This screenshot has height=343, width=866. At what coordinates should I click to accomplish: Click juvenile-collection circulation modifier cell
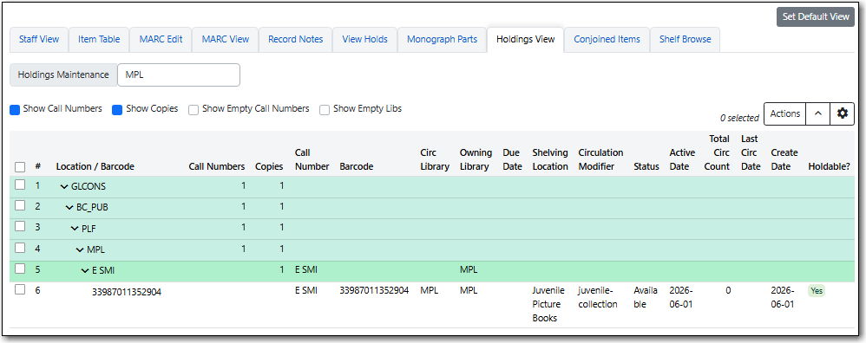click(598, 297)
